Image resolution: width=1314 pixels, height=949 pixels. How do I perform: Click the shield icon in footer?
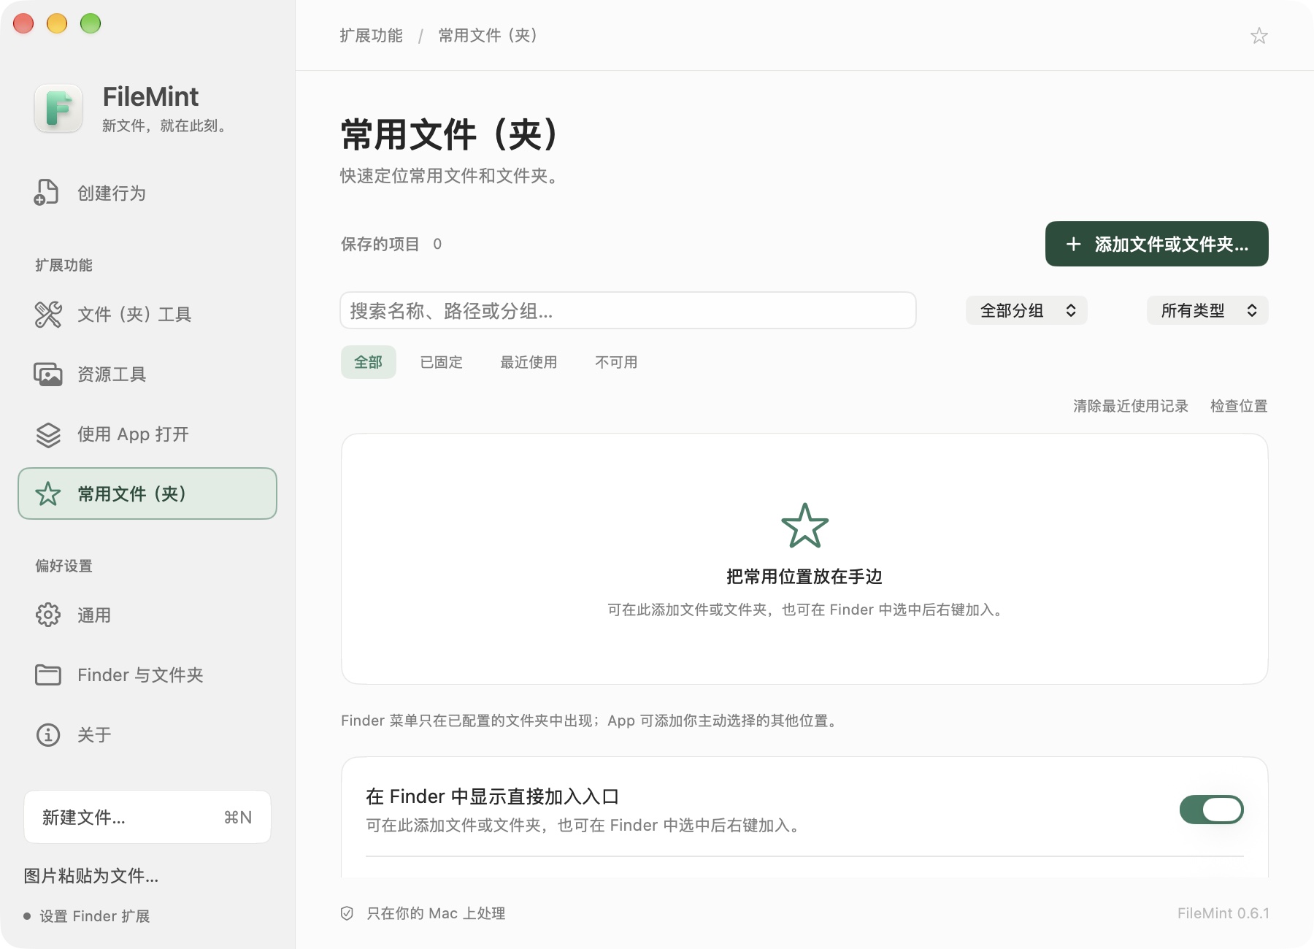[347, 913]
